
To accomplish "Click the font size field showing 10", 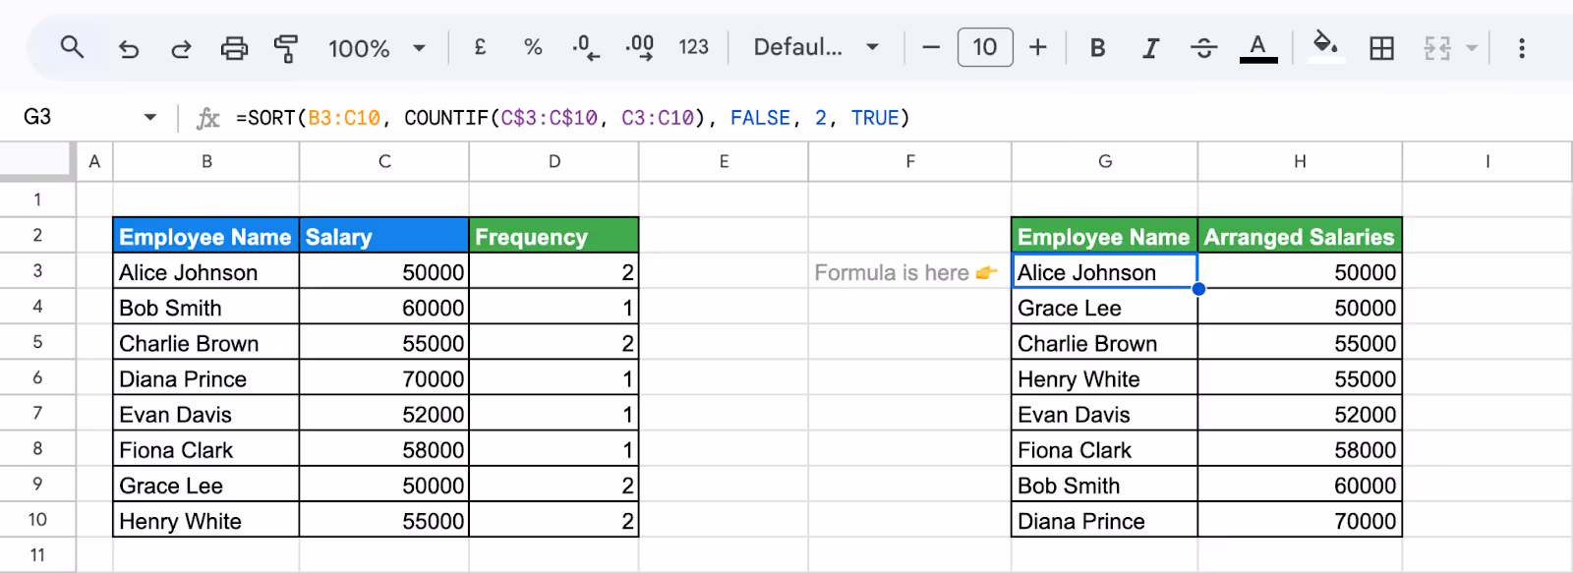I will 985,47.
